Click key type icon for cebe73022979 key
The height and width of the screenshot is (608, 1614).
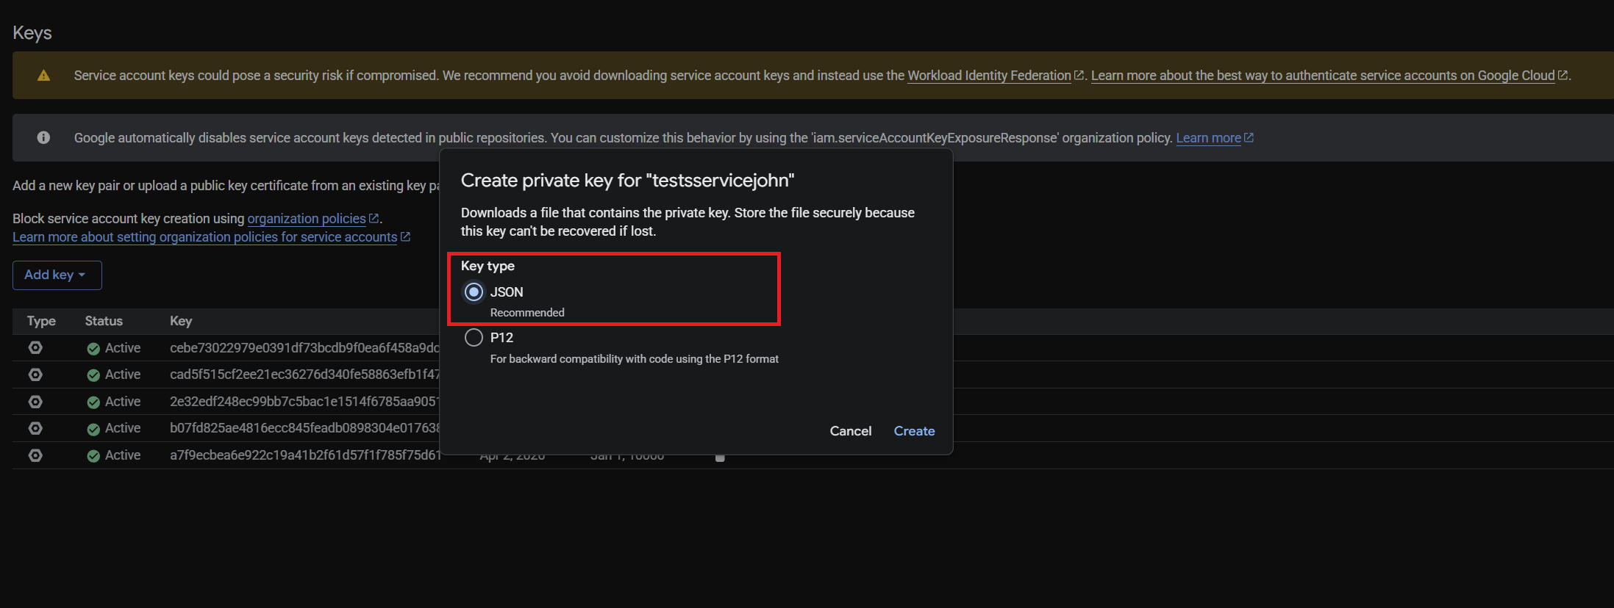pyautogui.click(x=35, y=348)
